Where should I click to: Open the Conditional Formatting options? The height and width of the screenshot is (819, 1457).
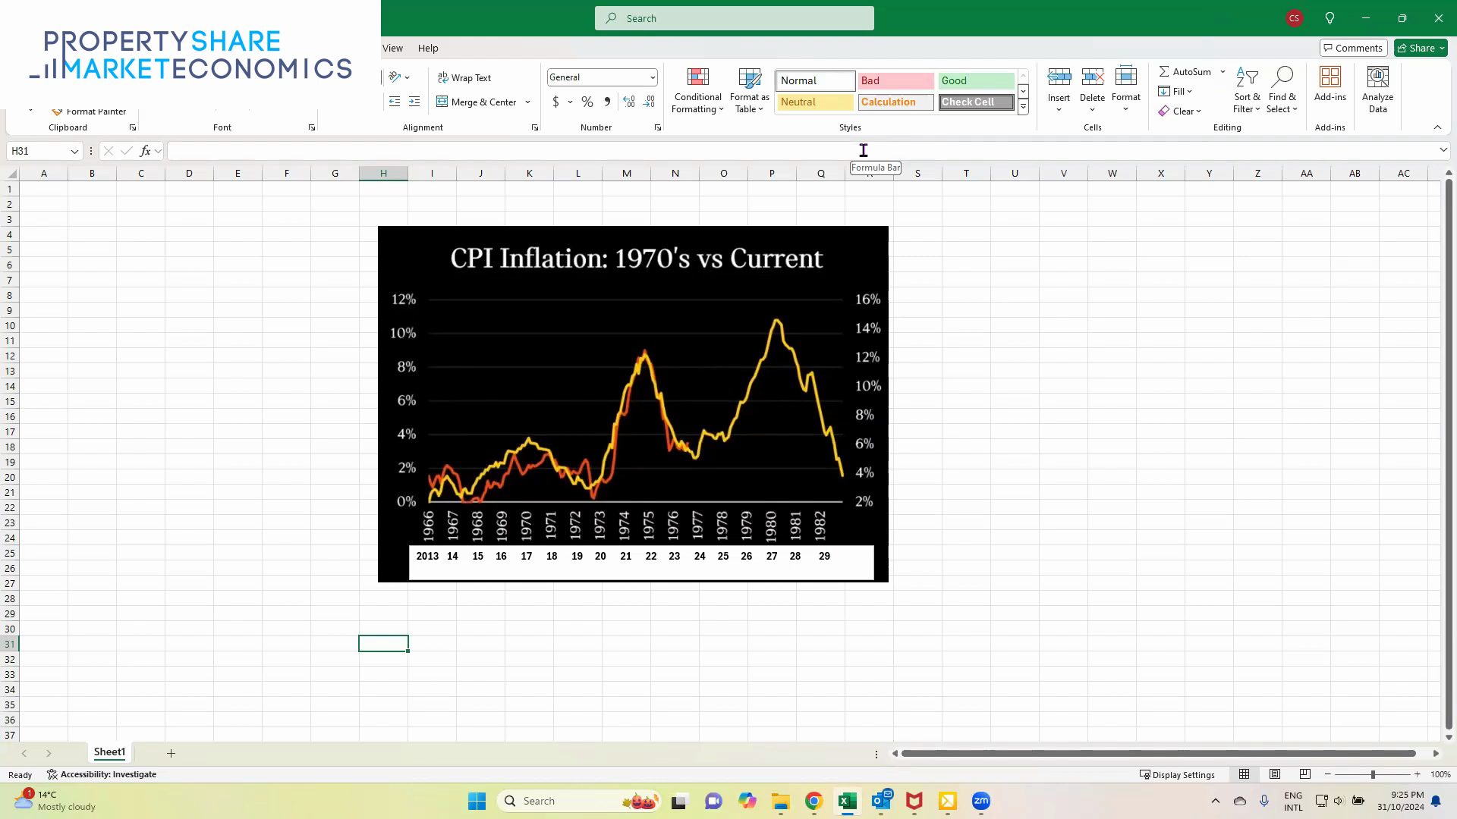coord(697,89)
